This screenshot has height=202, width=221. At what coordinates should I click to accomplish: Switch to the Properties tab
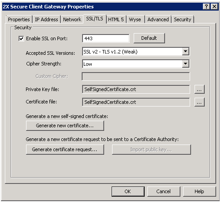[x=19, y=19]
